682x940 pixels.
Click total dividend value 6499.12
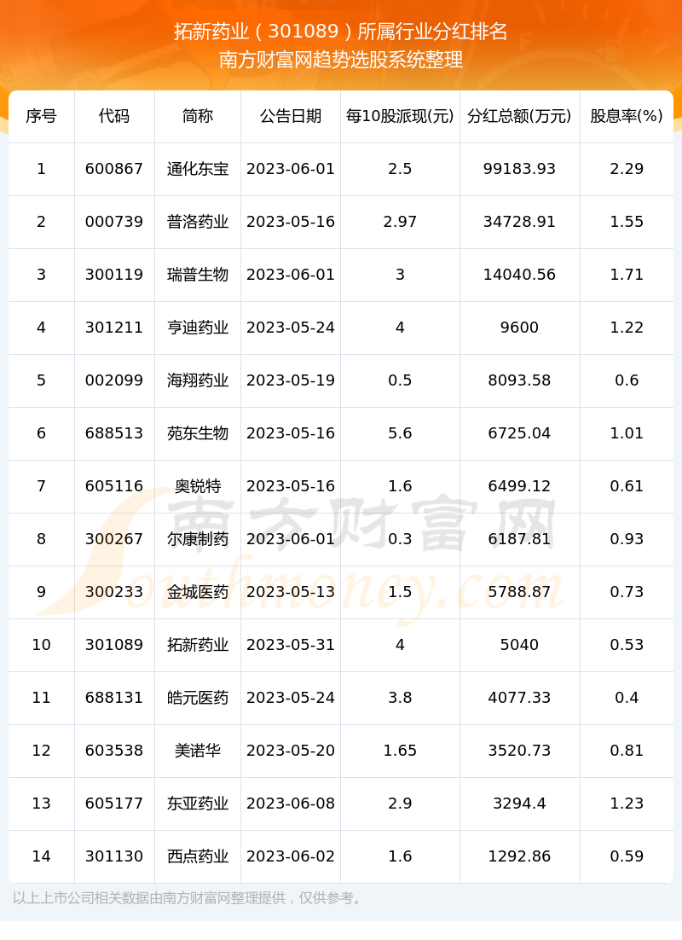point(519,485)
